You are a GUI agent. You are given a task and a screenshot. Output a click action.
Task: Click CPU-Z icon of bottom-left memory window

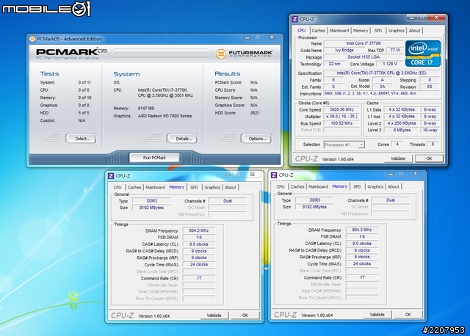point(111,176)
